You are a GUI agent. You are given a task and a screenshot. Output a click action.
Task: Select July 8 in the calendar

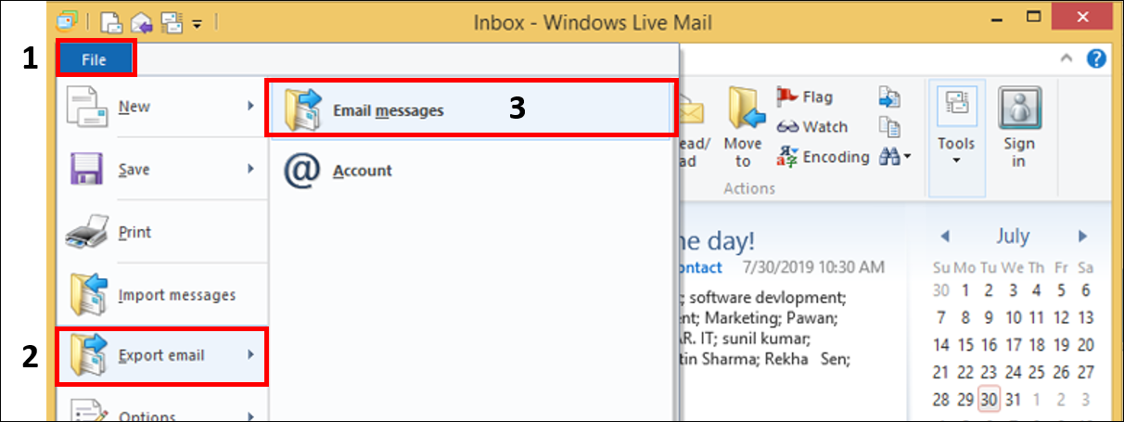(964, 317)
